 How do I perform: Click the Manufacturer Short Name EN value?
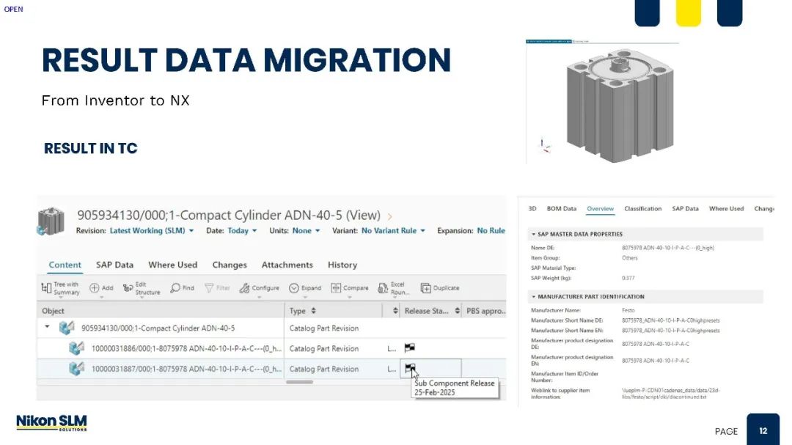pos(671,331)
